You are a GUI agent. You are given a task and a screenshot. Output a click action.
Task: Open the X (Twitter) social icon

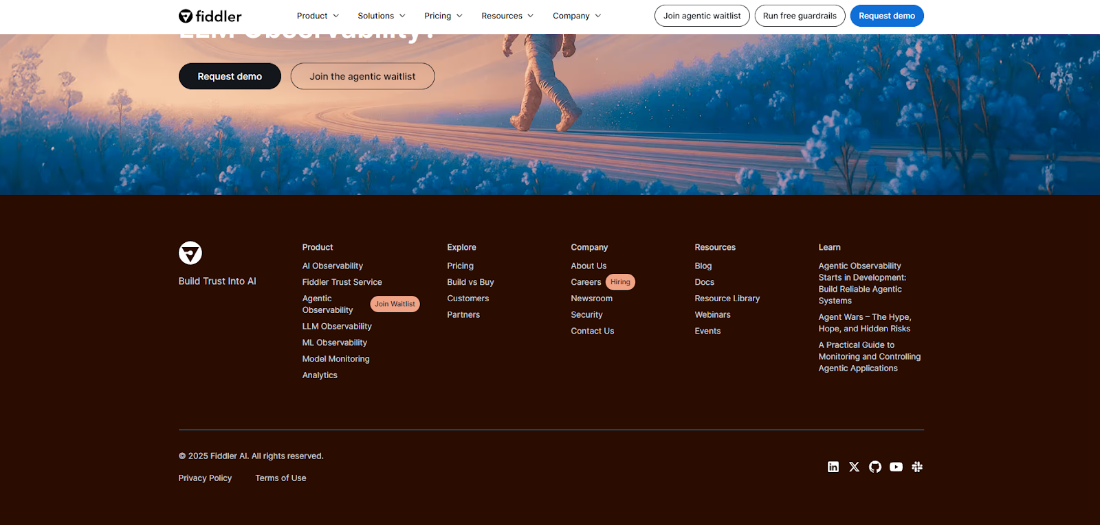855,467
